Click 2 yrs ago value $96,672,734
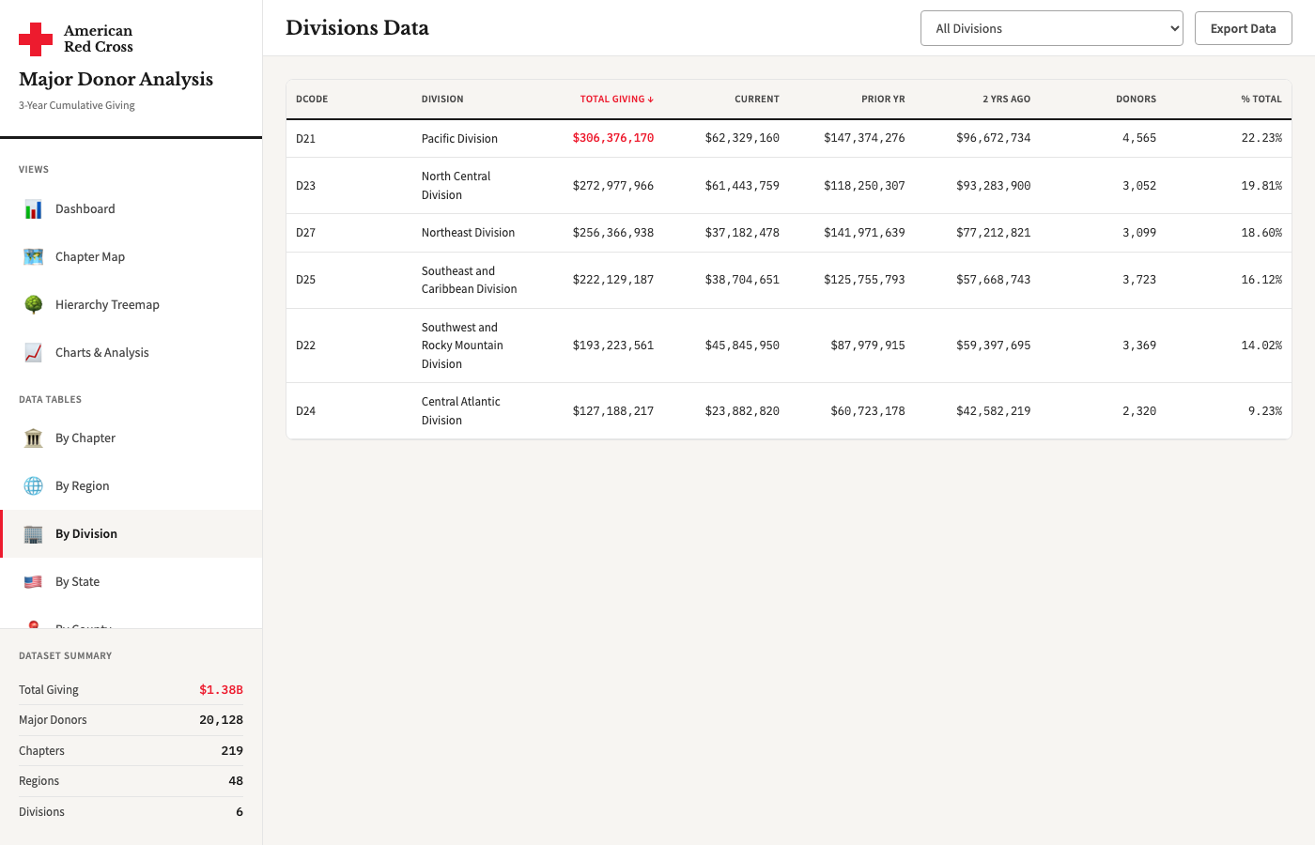The height and width of the screenshot is (845, 1315). (x=993, y=138)
